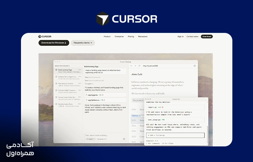253x162 pixels.
Task: Select the Set up Cursor Rules task
Action: click(x=68, y=98)
